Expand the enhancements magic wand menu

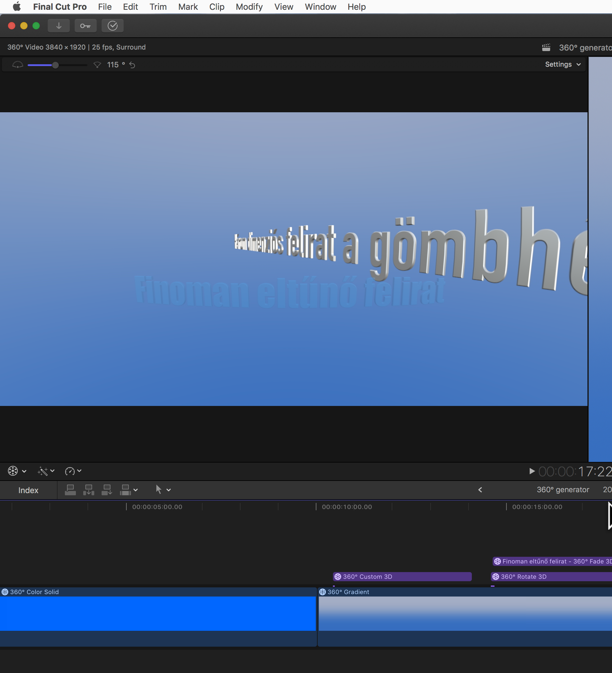(x=46, y=471)
